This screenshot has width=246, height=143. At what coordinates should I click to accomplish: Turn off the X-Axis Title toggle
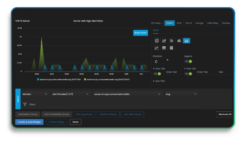point(157,74)
